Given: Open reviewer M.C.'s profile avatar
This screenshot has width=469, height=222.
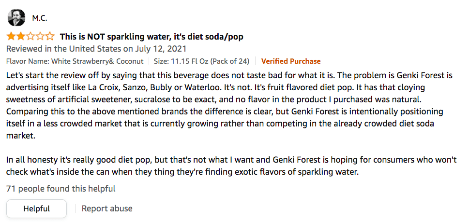Looking at the screenshot, I should tap(16, 18).
